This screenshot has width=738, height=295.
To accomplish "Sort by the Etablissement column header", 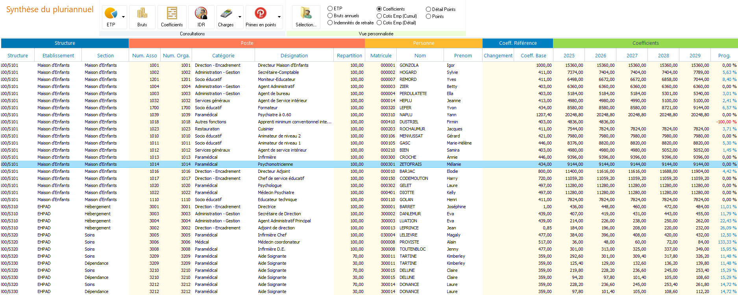I will point(58,55).
